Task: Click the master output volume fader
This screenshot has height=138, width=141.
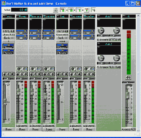Action: pos(128,95)
